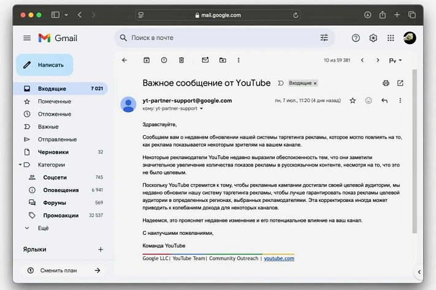Create a new label with plus

pyautogui.click(x=101, y=250)
